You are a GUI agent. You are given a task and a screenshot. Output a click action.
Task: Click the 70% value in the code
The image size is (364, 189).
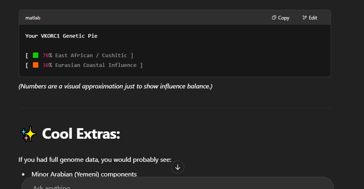[47, 55]
